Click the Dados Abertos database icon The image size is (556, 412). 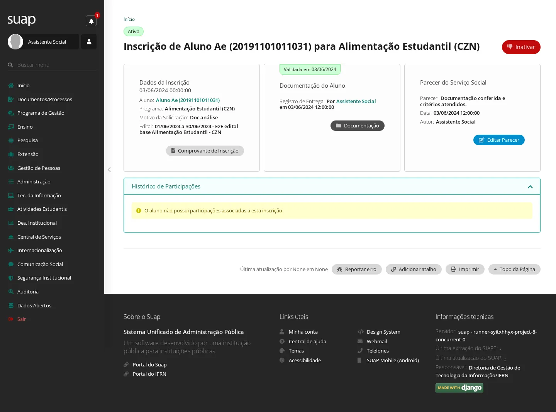pyautogui.click(x=11, y=305)
